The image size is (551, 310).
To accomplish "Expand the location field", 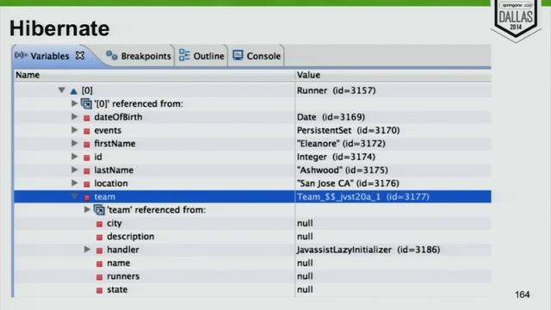I will [x=74, y=183].
